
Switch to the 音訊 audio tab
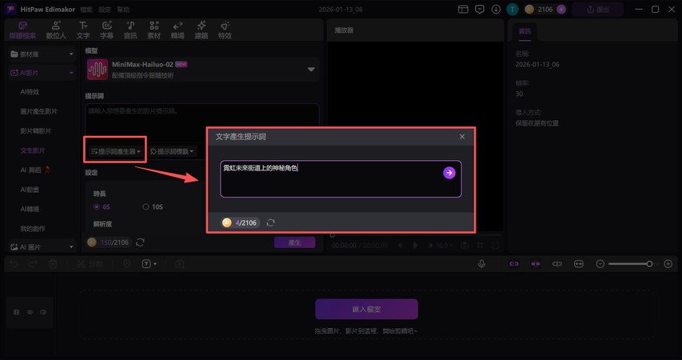click(x=130, y=30)
